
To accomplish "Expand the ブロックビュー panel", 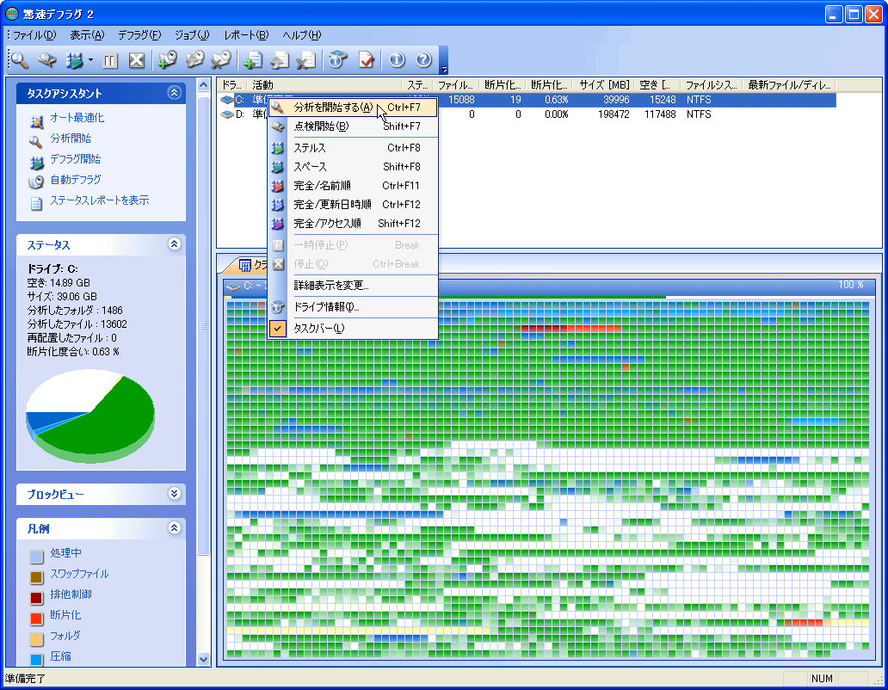I will click(x=175, y=494).
